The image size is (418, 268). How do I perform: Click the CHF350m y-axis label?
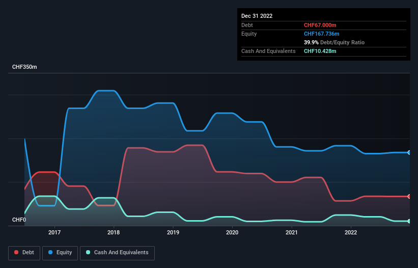[x=24, y=67]
